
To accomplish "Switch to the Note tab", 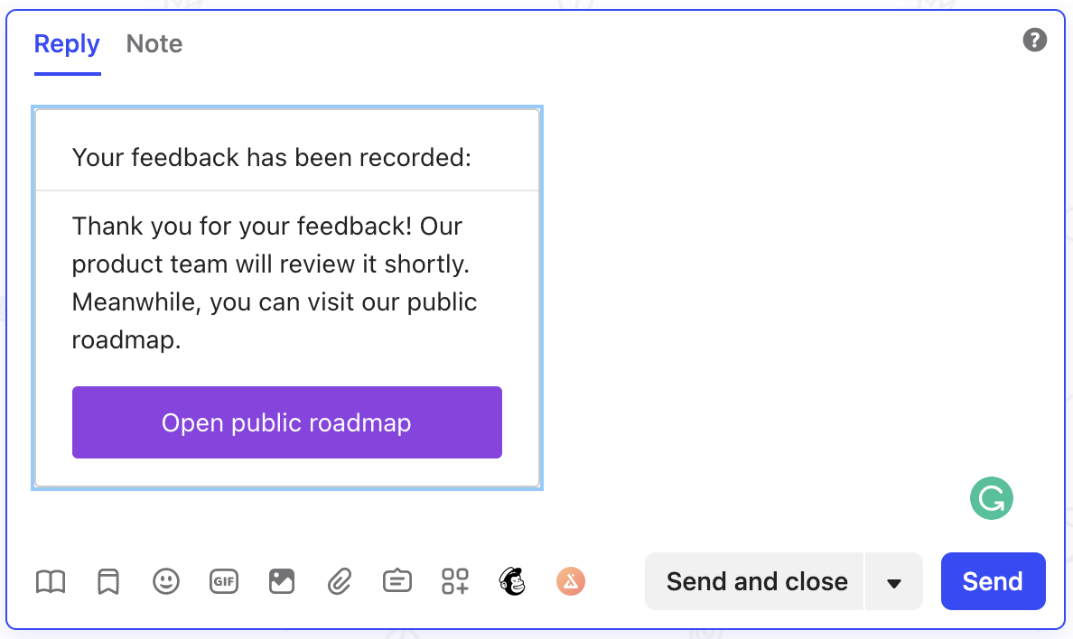I will (154, 44).
